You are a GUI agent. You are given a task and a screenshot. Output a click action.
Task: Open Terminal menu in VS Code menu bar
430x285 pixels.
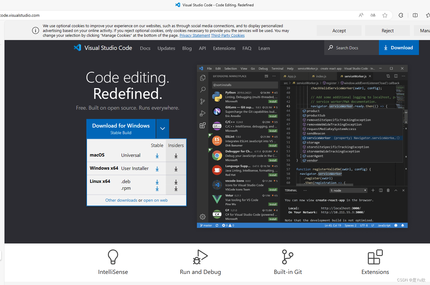pos(277,68)
